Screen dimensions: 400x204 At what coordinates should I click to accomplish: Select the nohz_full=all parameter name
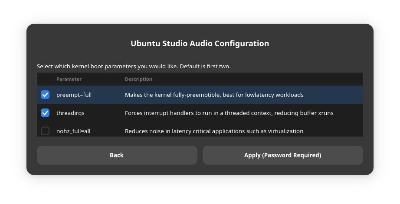[73, 131]
